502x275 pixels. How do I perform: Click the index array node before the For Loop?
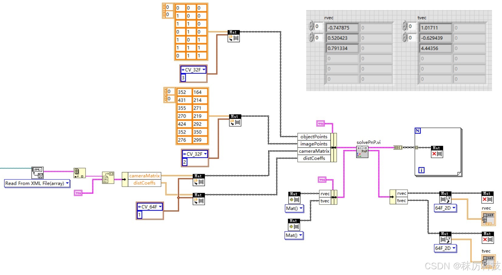(x=398, y=148)
